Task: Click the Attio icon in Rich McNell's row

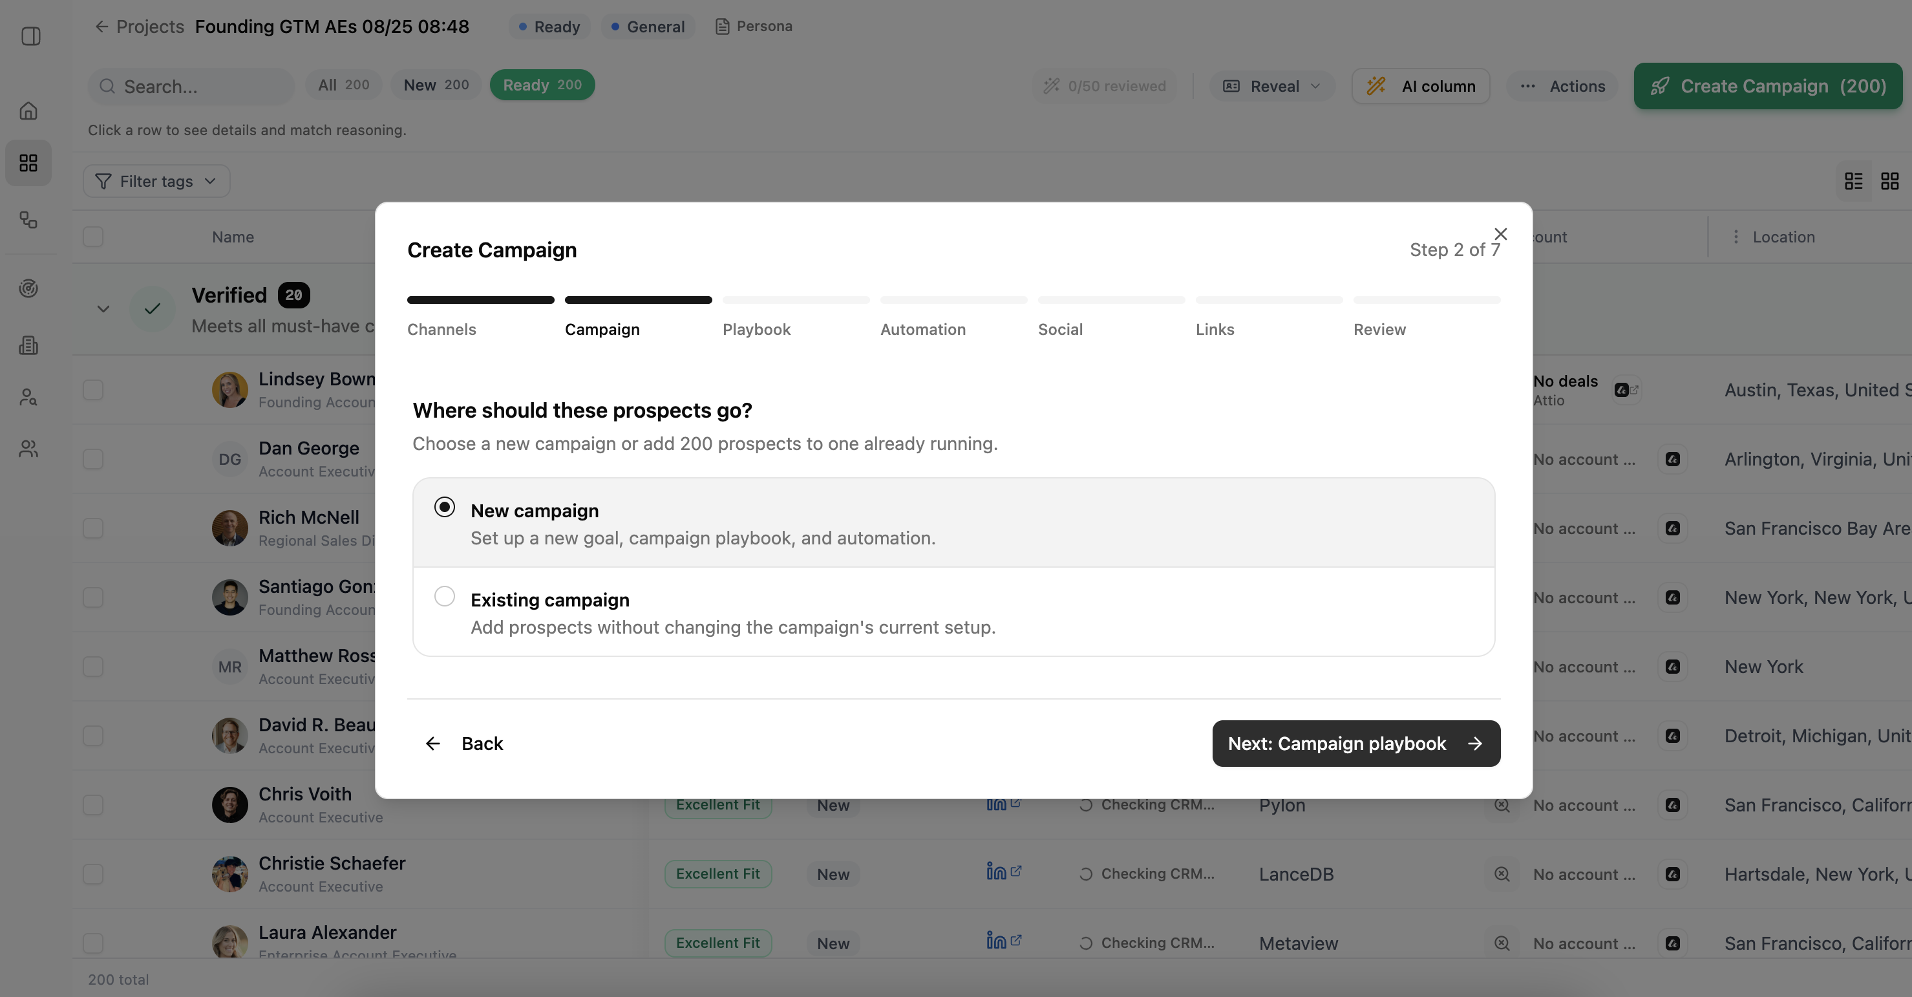Action: (1672, 529)
